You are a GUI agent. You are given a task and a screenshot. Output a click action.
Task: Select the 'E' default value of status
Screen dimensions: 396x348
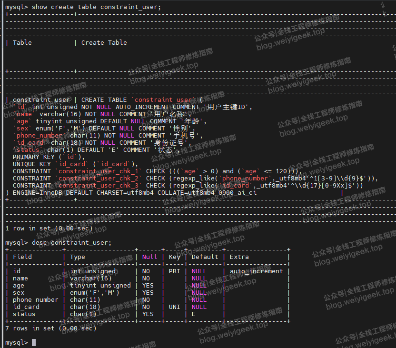(194, 314)
